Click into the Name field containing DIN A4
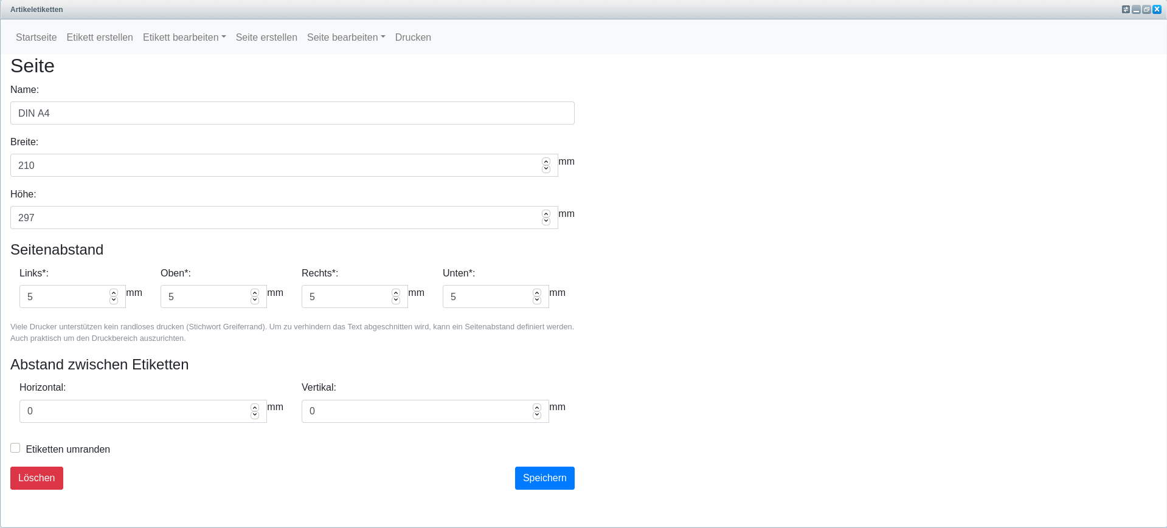Image resolution: width=1167 pixels, height=528 pixels. point(293,113)
